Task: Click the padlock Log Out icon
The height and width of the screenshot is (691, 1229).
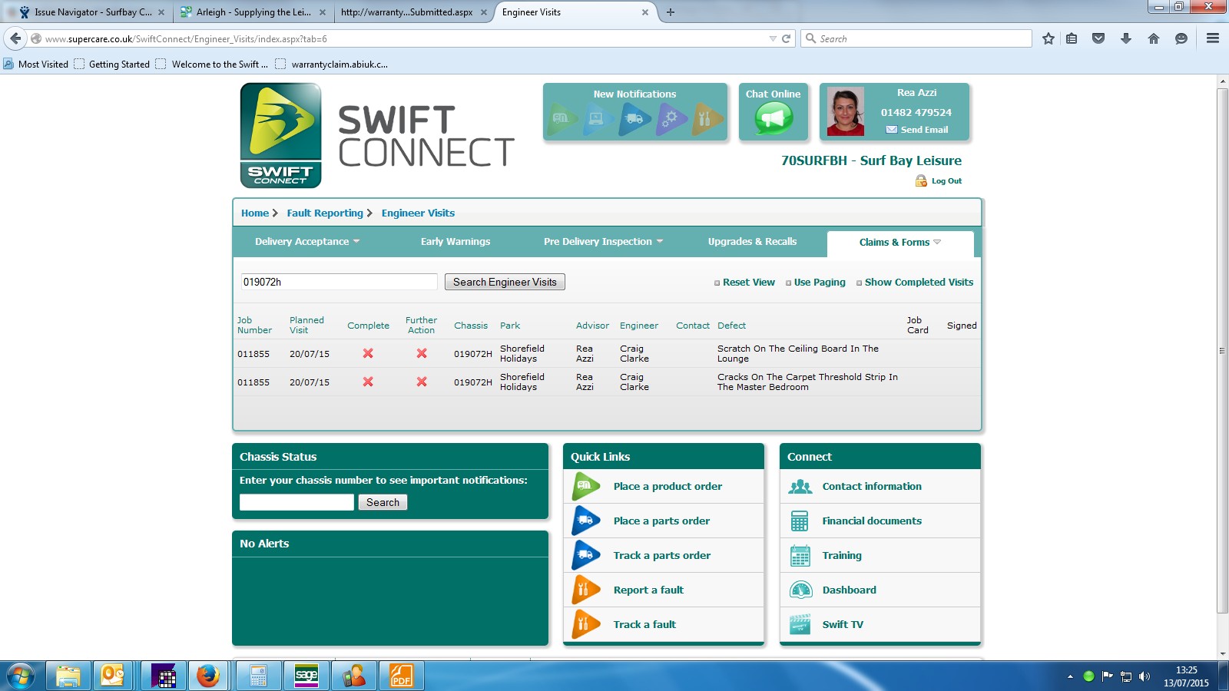Action: [921, 180]
